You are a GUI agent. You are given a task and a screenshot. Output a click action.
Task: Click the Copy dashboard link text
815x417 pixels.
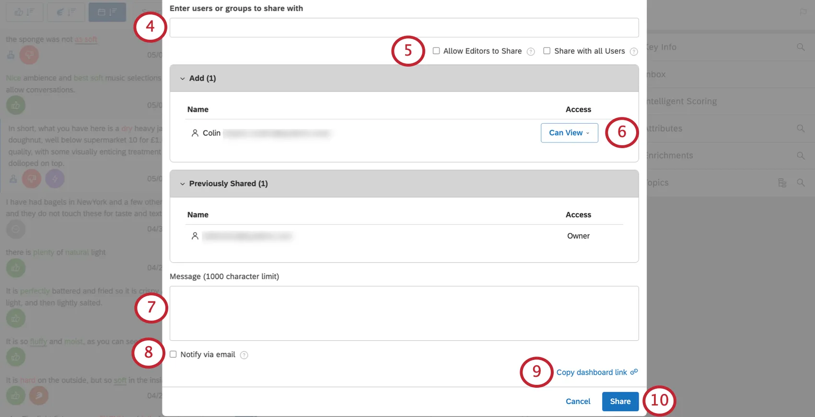point(591,372)
